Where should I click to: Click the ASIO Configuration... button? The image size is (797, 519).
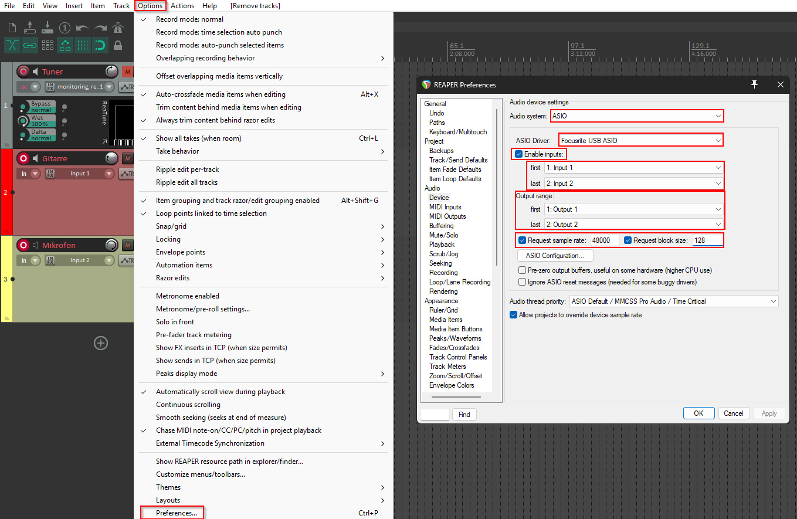click(x=555, y=256)
